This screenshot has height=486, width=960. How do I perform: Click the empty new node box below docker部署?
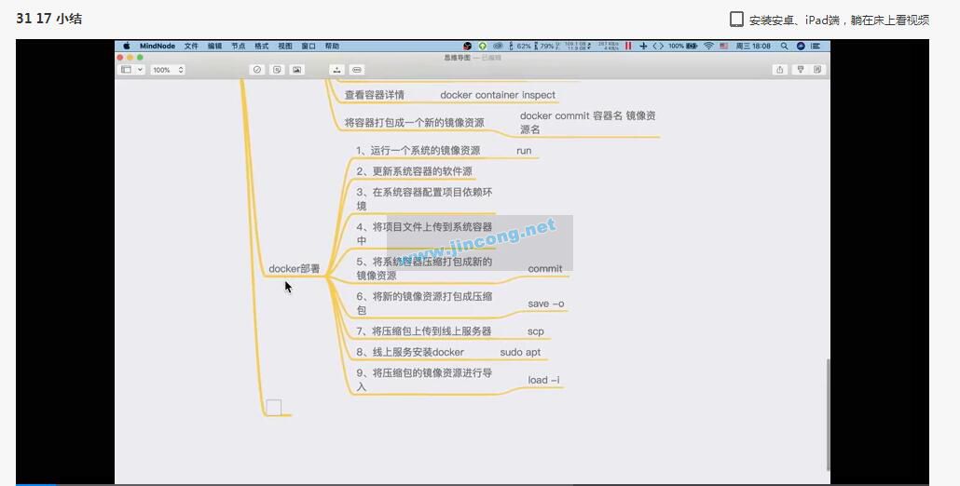pyautogui.click(x=274, y=407)
